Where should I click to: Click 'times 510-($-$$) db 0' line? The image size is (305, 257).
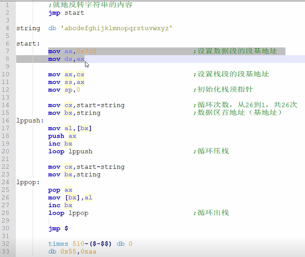(91, 244)
